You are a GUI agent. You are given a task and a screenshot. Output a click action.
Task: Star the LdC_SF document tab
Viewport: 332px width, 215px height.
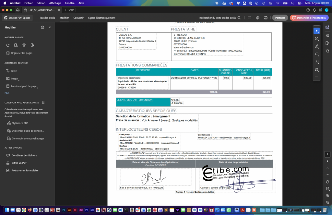click(x=25, y=10)
